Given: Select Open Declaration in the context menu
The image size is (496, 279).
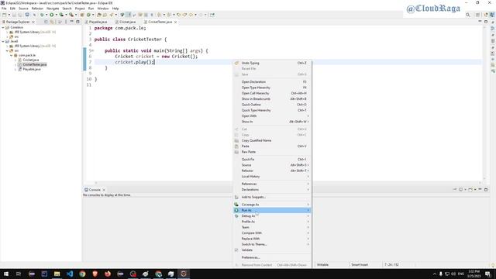Looking at the screenshot, I should pyautogui.click(x=272, y=81).
